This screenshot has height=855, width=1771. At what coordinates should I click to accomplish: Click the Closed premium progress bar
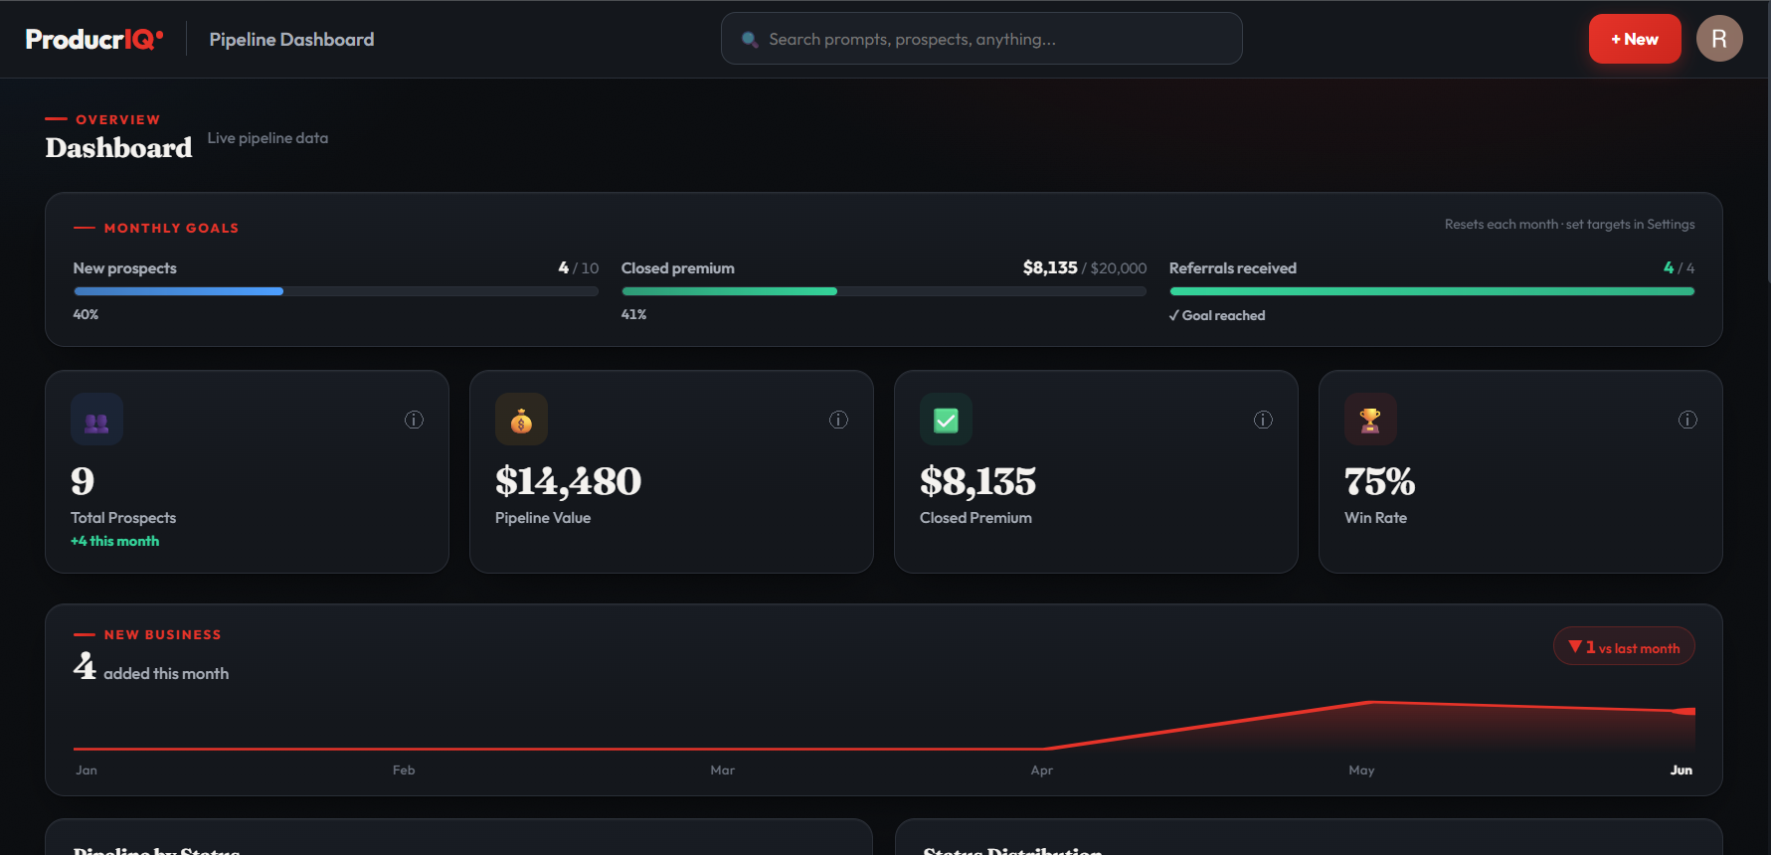[884, 291]
